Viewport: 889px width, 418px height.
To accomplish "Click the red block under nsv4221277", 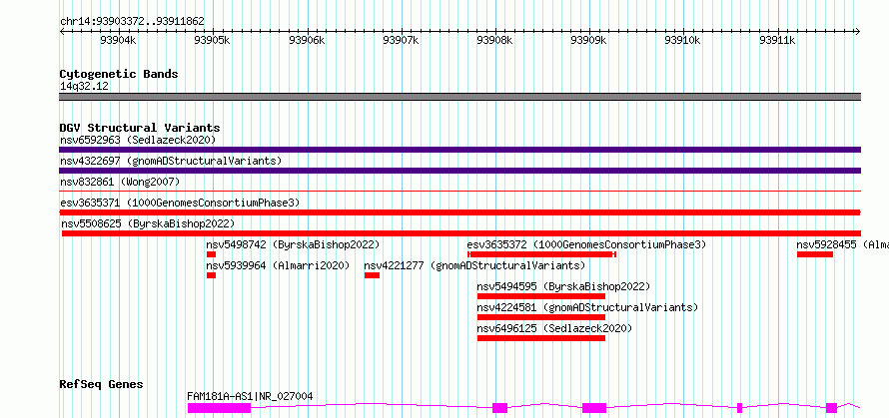I will click(372, 275).
